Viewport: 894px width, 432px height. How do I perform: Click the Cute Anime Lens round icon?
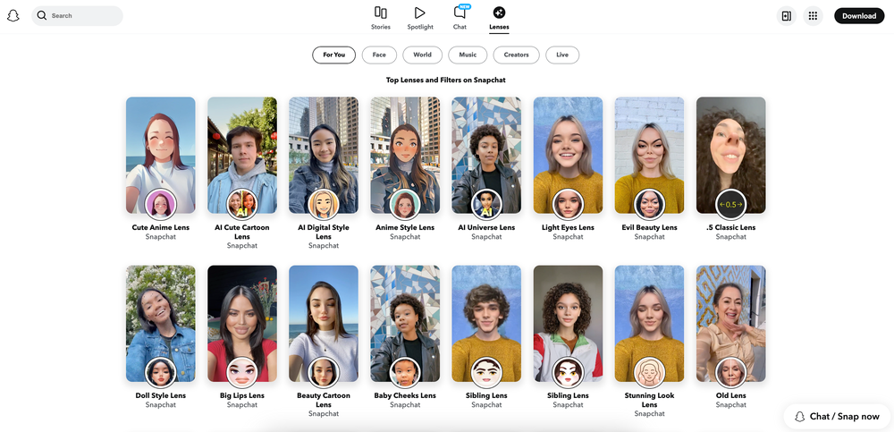click(x=161, y=204)
